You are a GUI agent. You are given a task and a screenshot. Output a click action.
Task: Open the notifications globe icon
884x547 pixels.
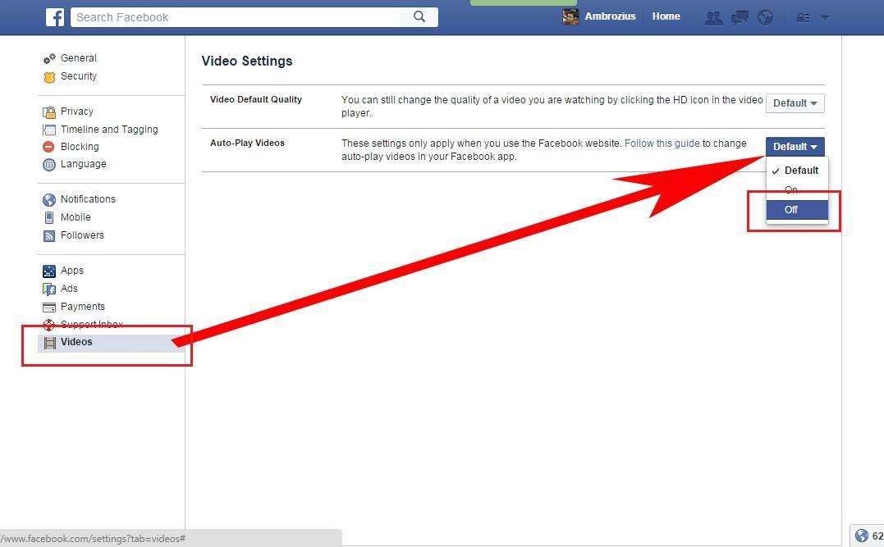point(765,17)
